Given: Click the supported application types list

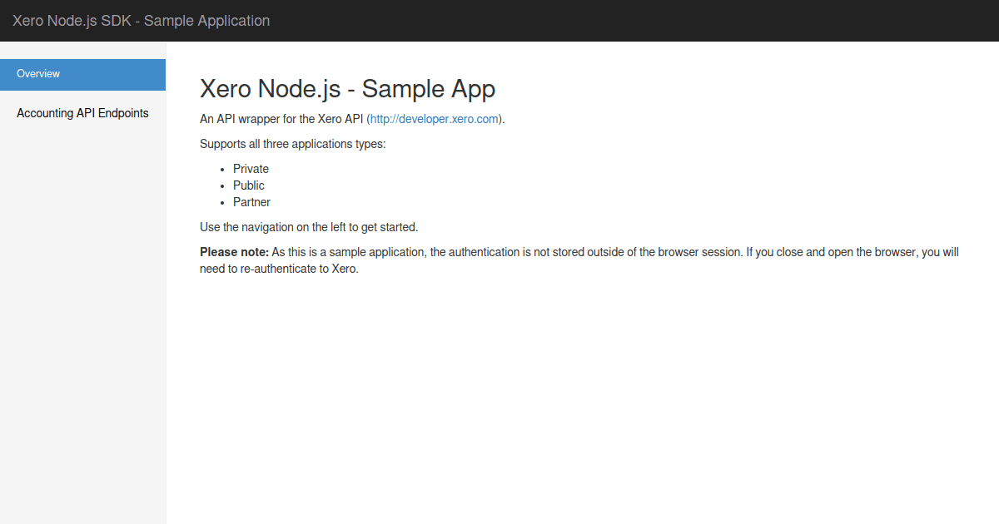Looking at the screenshot, I should pos(250,185).
